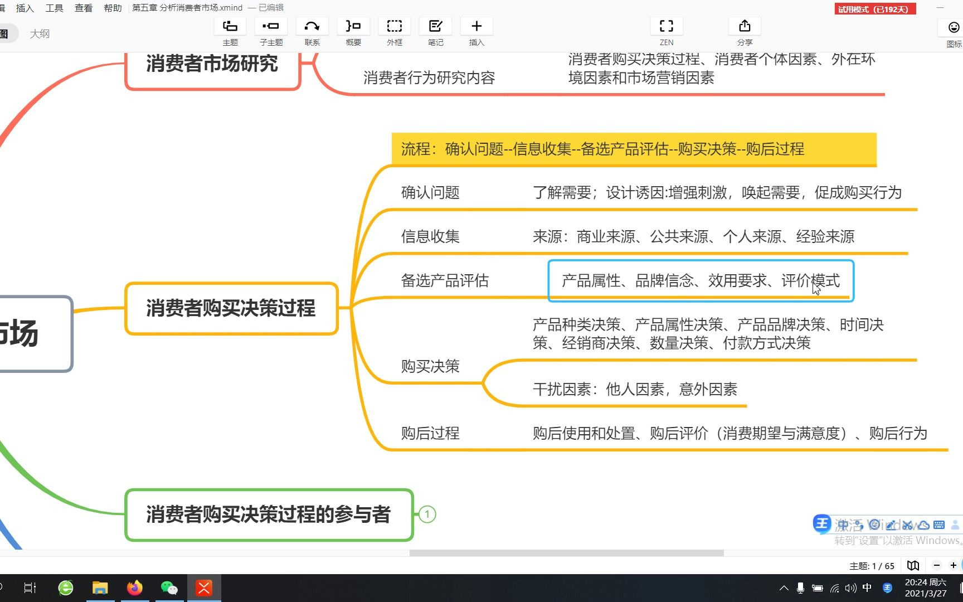
Task: Select topic 消费者购买决策过程的参与者
Action: (269, 514)
